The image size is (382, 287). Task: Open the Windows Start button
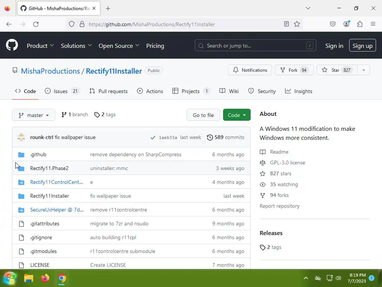(10, 278)
